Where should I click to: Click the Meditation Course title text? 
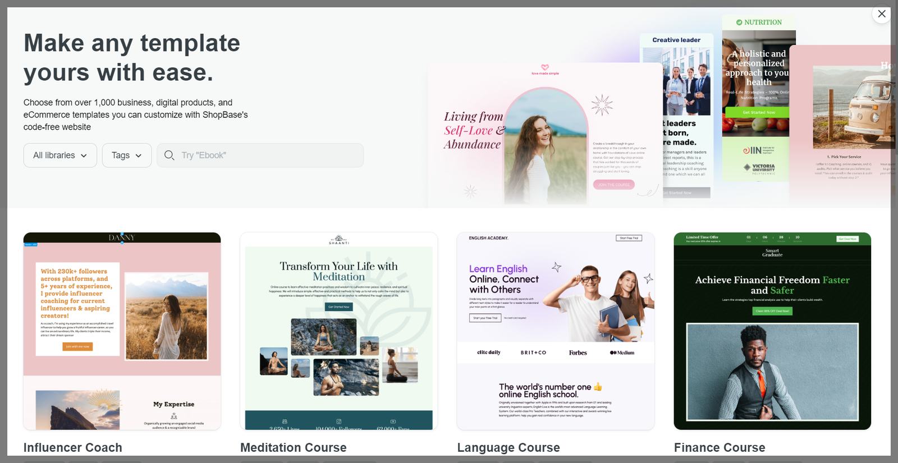(x=294, y=447)
